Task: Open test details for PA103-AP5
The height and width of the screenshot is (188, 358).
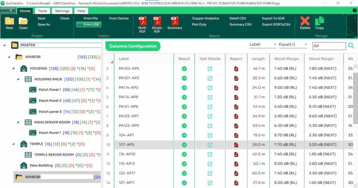Action: 210,69
